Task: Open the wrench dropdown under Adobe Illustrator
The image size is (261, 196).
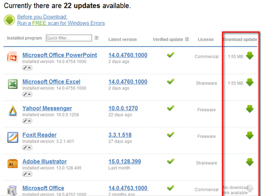Action: pos(27,174)
